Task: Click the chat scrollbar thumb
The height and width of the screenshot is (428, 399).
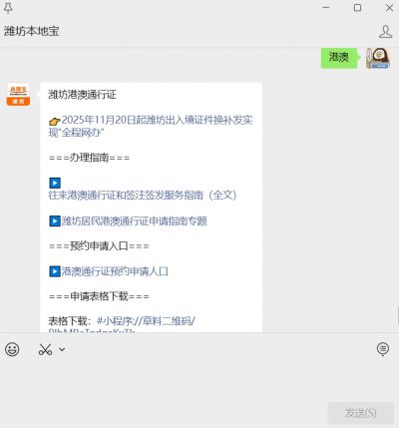Action: click(x=398, y=315)
